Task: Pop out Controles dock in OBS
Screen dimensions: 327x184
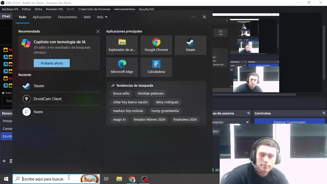Action: click(x=324, y=113)
